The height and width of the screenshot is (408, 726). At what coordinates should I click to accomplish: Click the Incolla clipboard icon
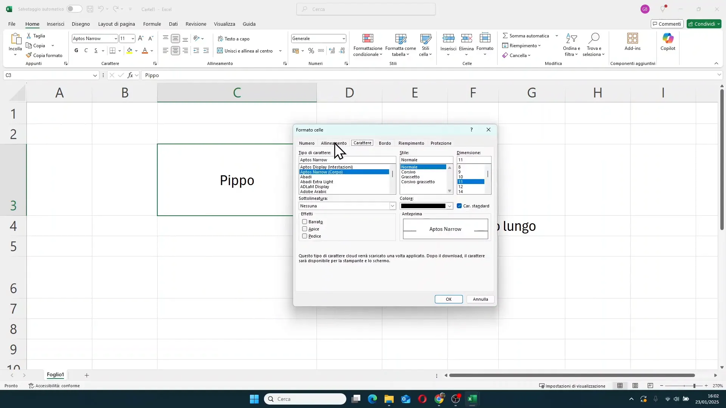point(16,39)
